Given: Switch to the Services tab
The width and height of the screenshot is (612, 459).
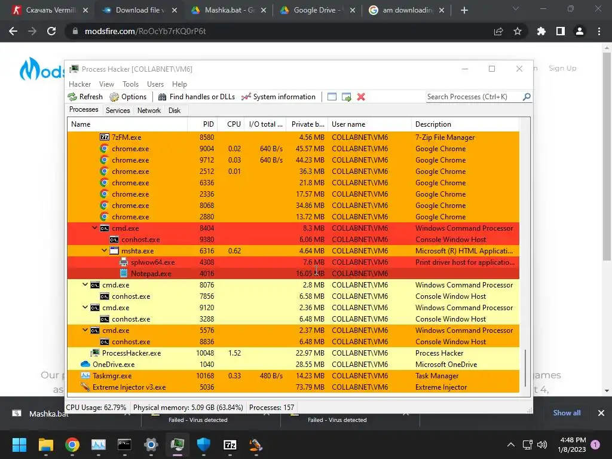Looking at the screenshot, I should [x=118, y=111].
